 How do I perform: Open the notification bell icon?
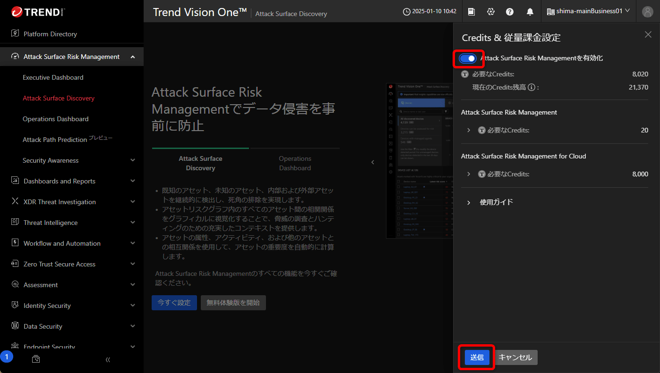(x=530, y=11)
